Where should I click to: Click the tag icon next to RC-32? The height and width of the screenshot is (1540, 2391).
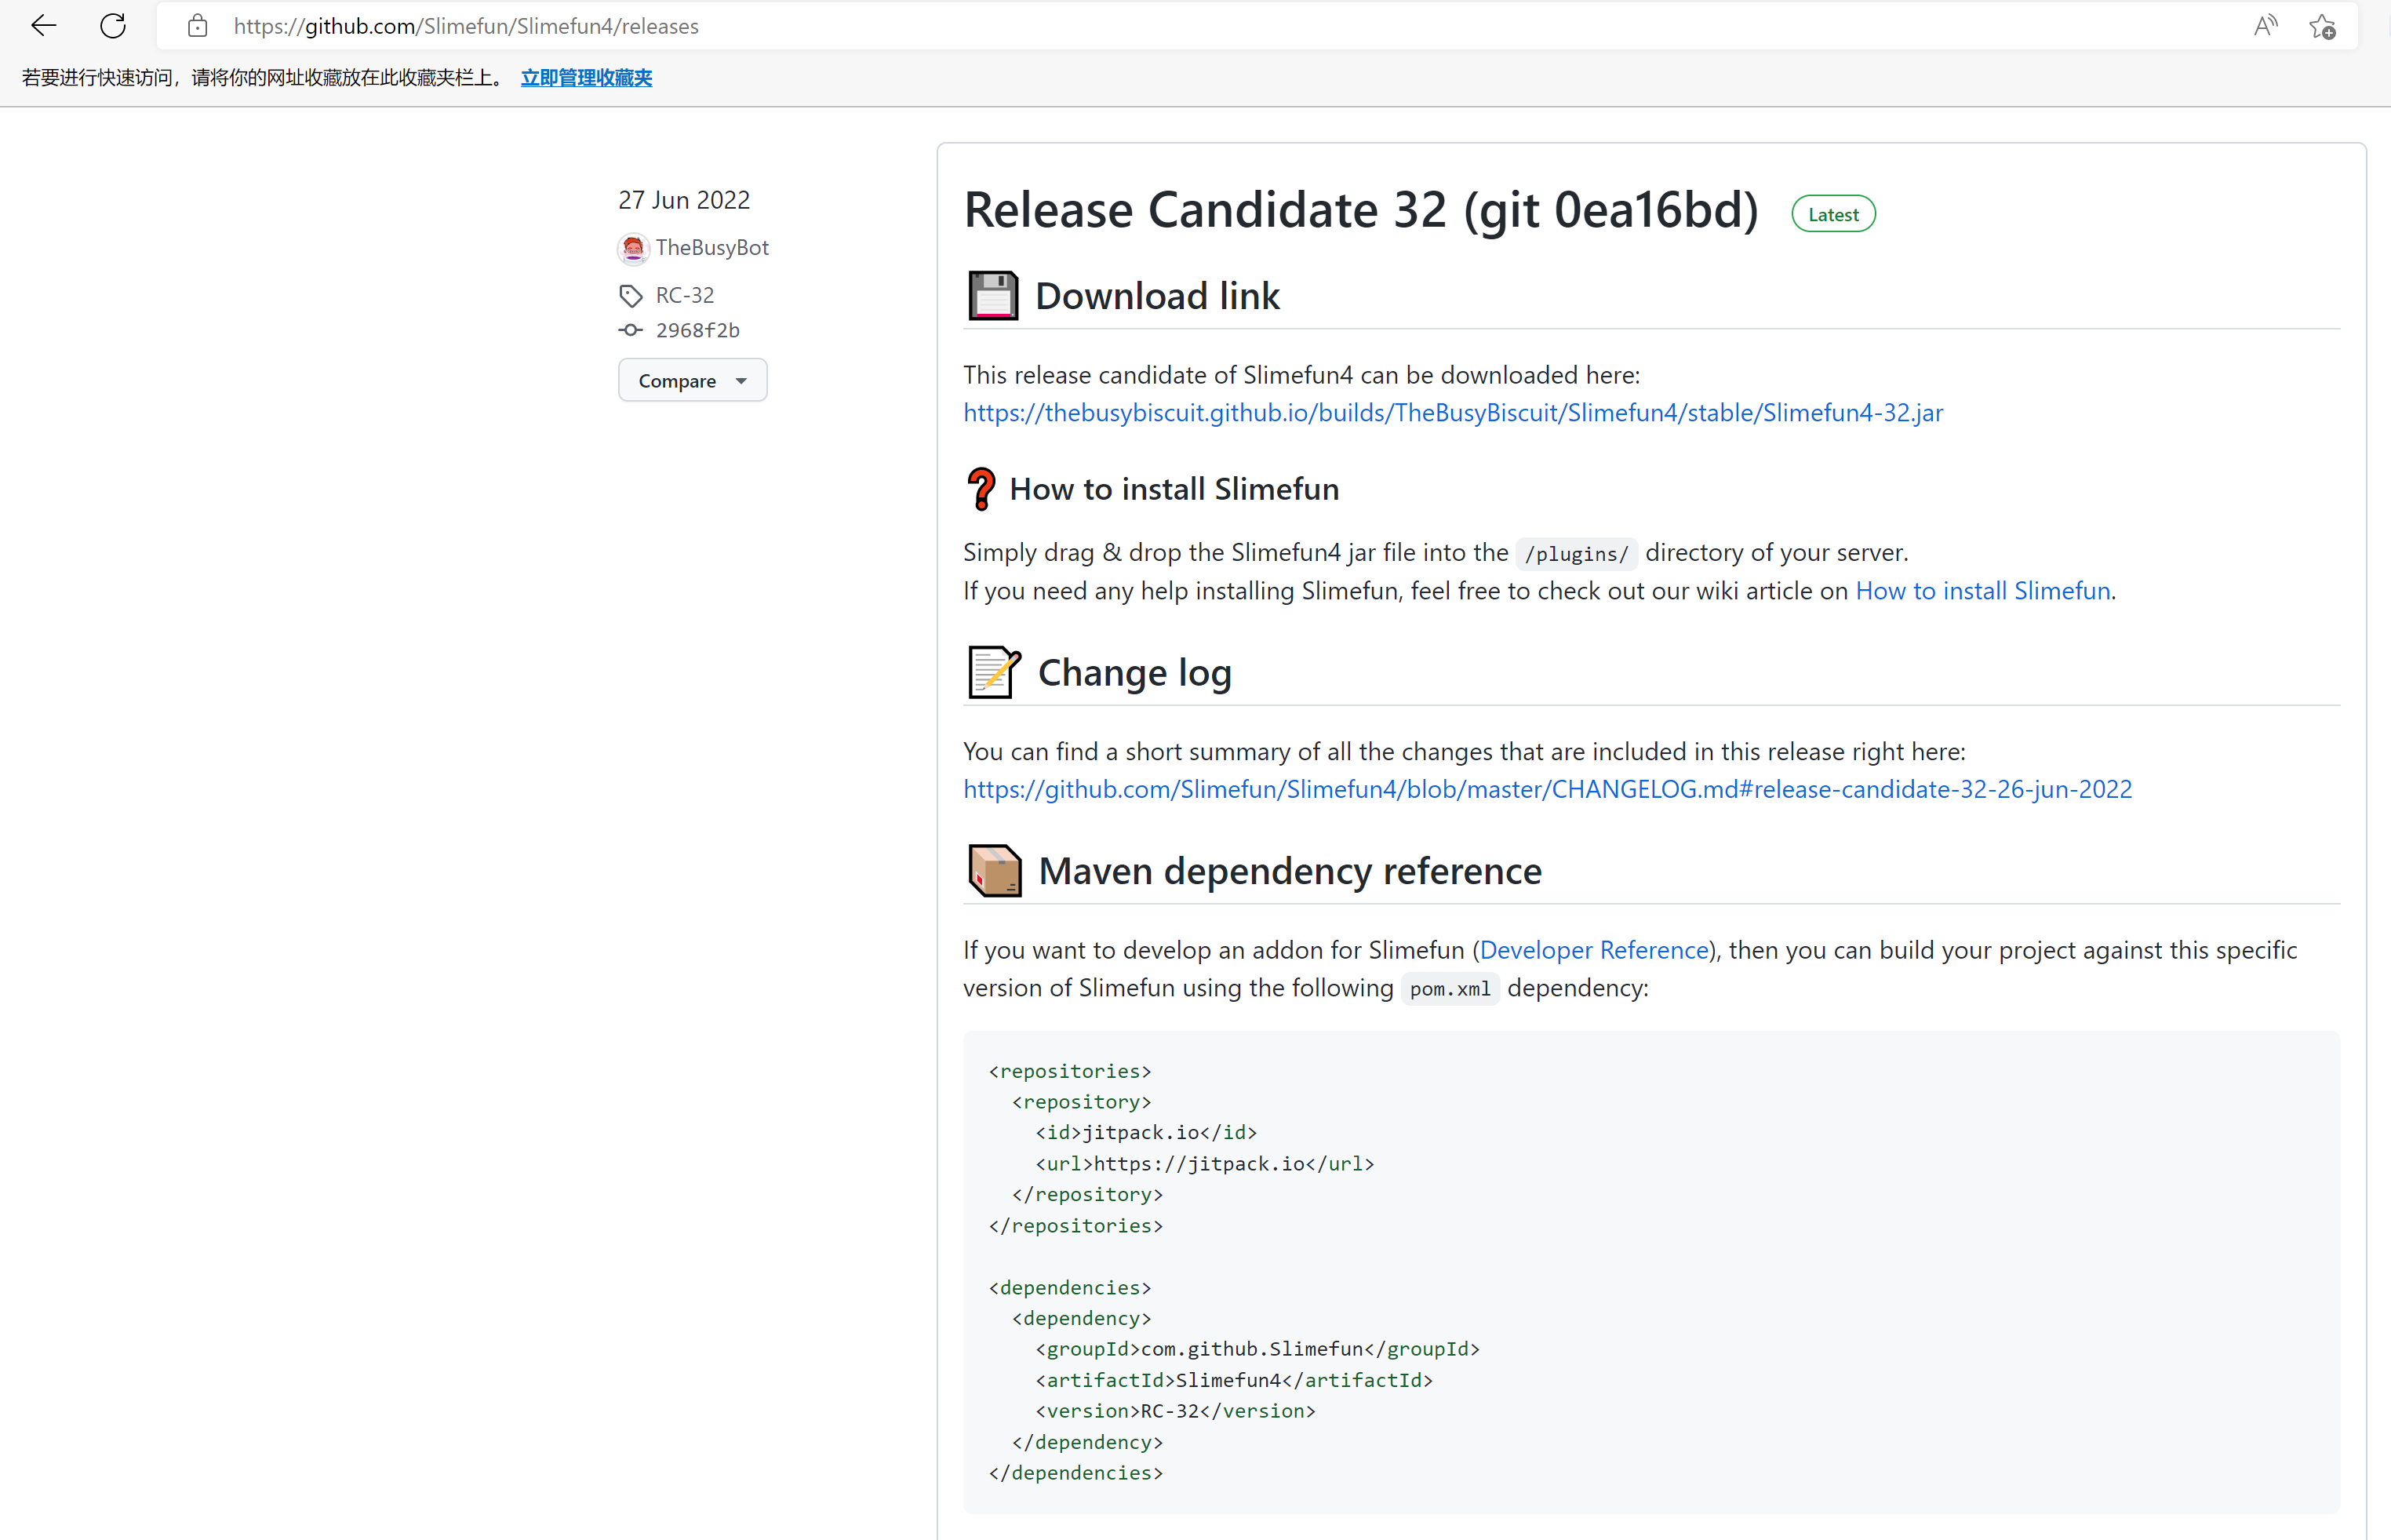pos(630,295)
